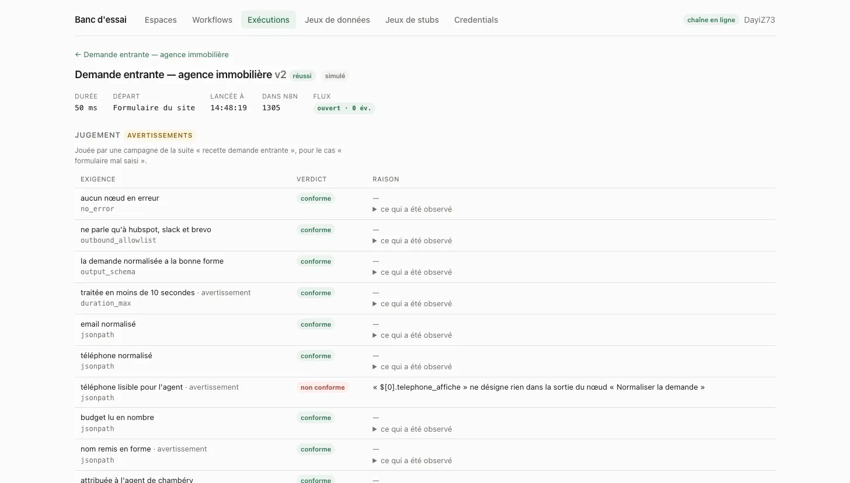Open the Jeux de données tab

[337, 20]
